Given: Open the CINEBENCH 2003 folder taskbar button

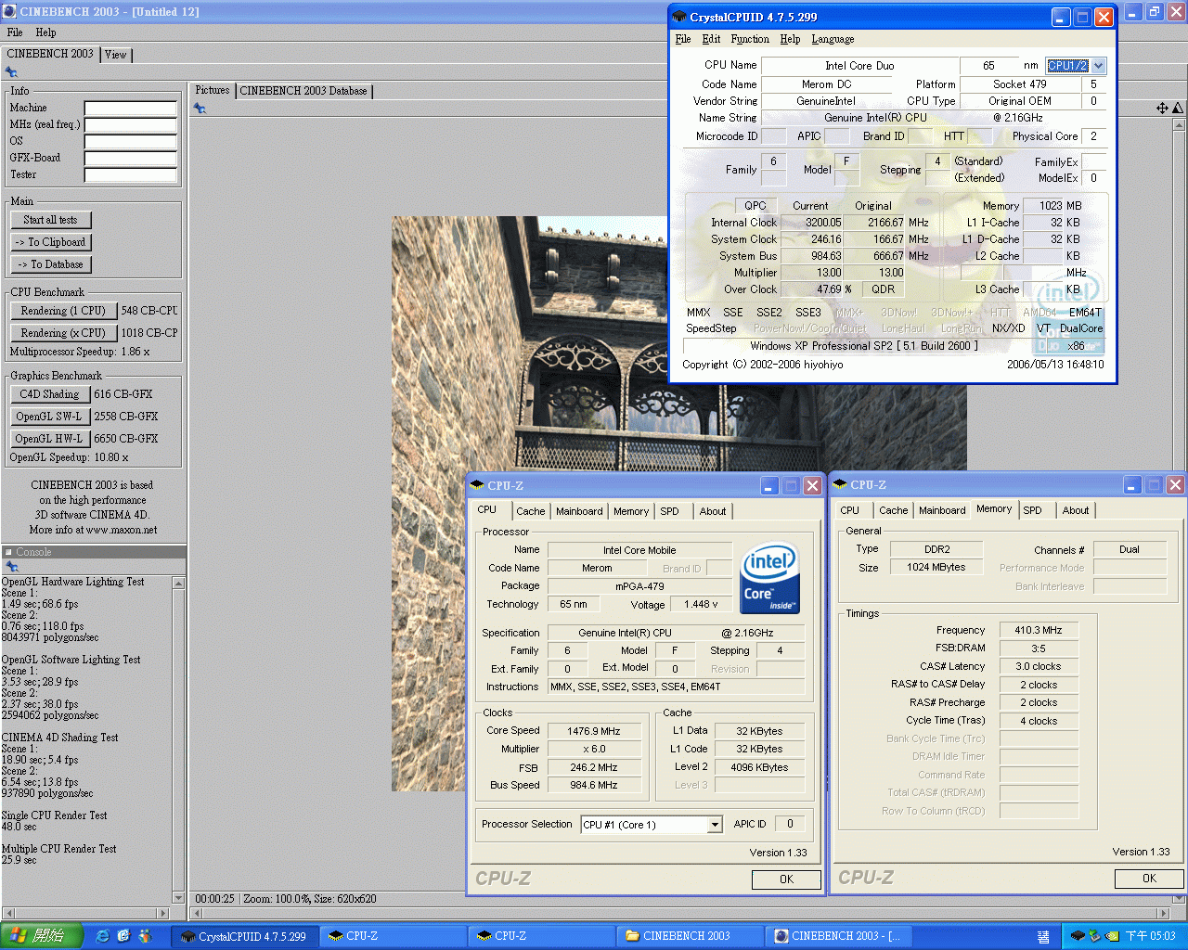Looking at the screenshot, I should coord(689,936).
